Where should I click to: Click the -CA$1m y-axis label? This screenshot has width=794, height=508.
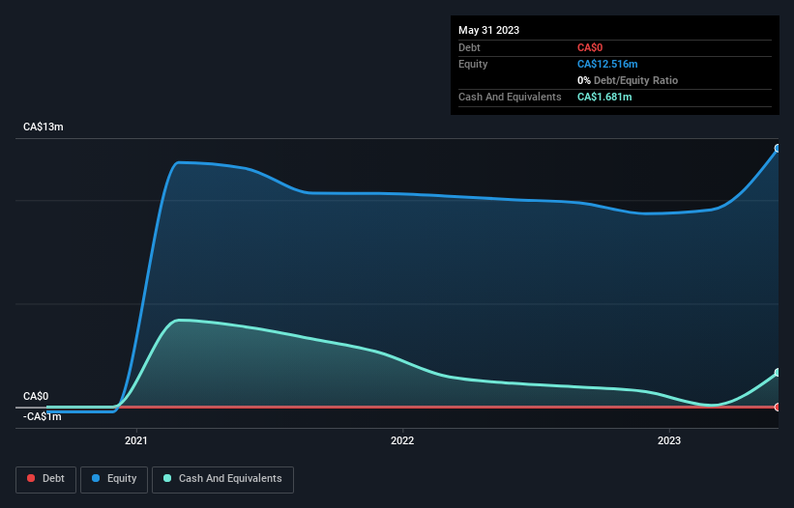pos(42,416)
